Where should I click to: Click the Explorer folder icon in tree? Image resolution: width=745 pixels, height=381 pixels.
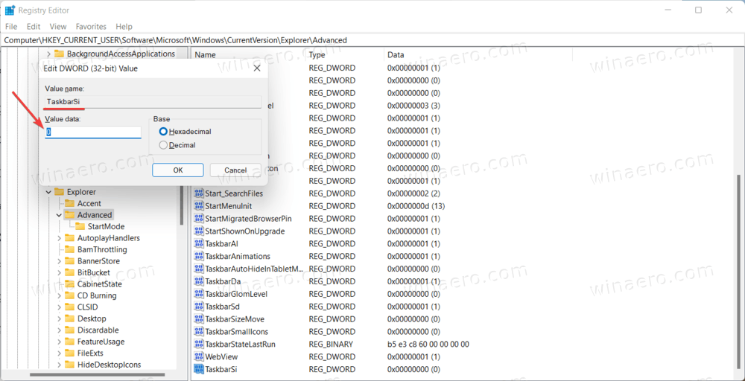pyautogui.click(x=60, y=192)
